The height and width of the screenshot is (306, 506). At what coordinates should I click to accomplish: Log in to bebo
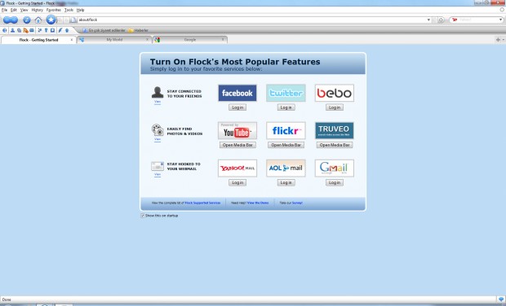335,107
